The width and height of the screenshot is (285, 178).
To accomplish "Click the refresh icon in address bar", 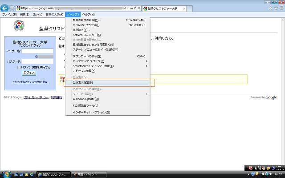I will coord(135,8).
